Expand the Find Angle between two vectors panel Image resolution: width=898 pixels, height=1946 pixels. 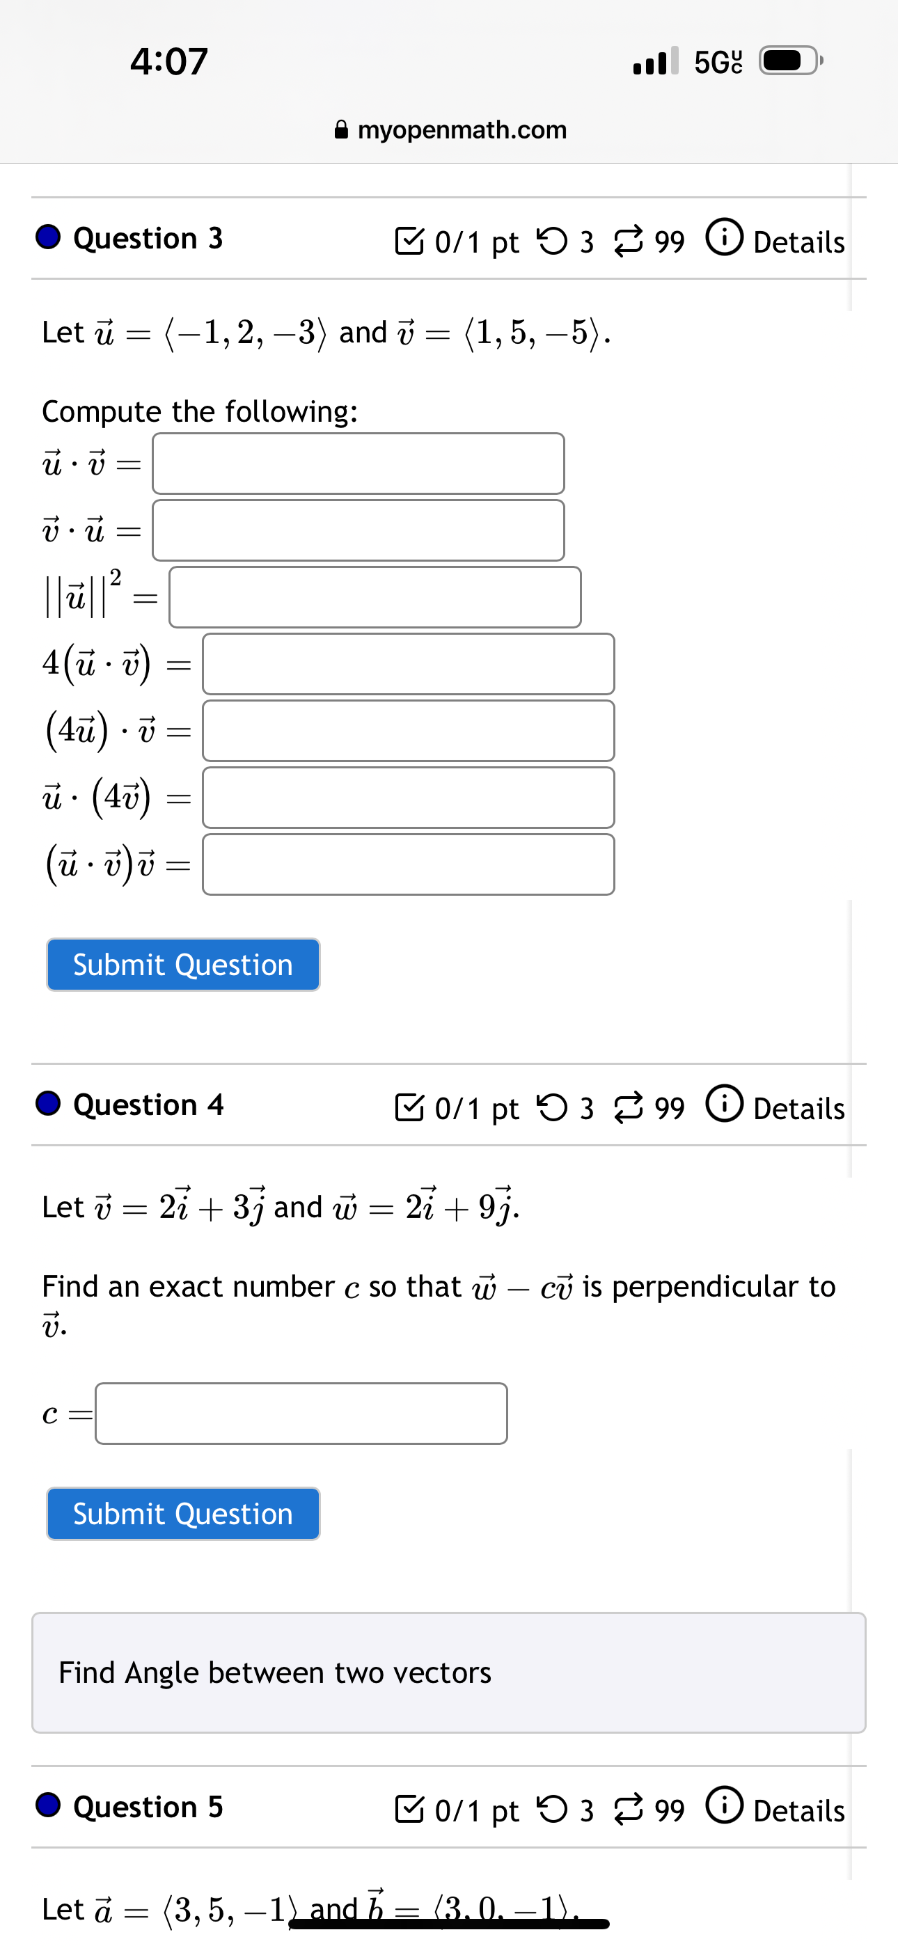448,1672
